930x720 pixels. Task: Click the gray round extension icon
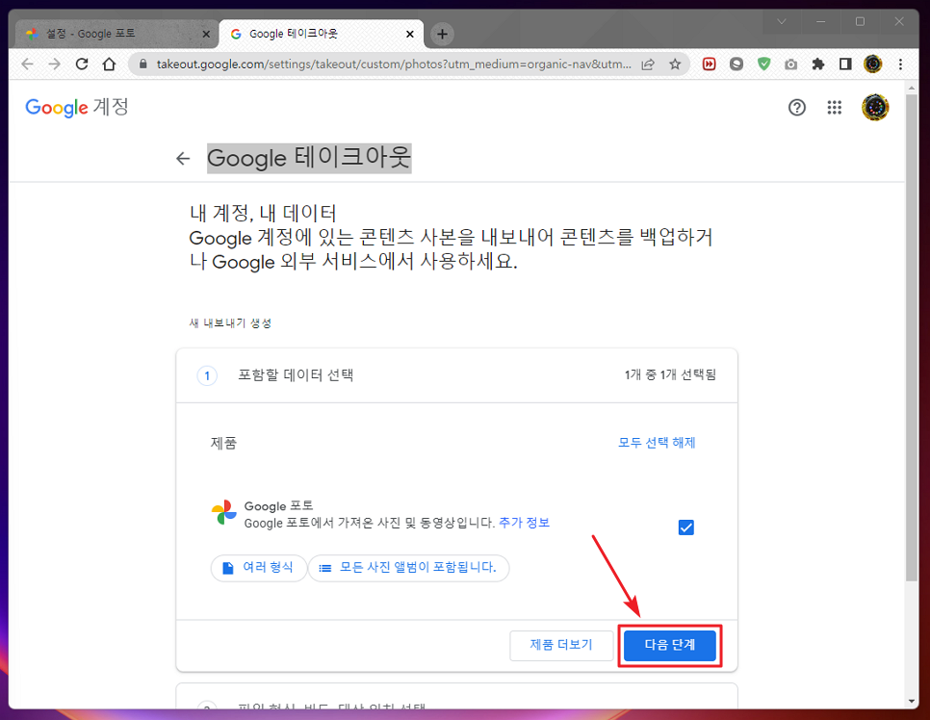pyautogui.click(x=736, y=64)
